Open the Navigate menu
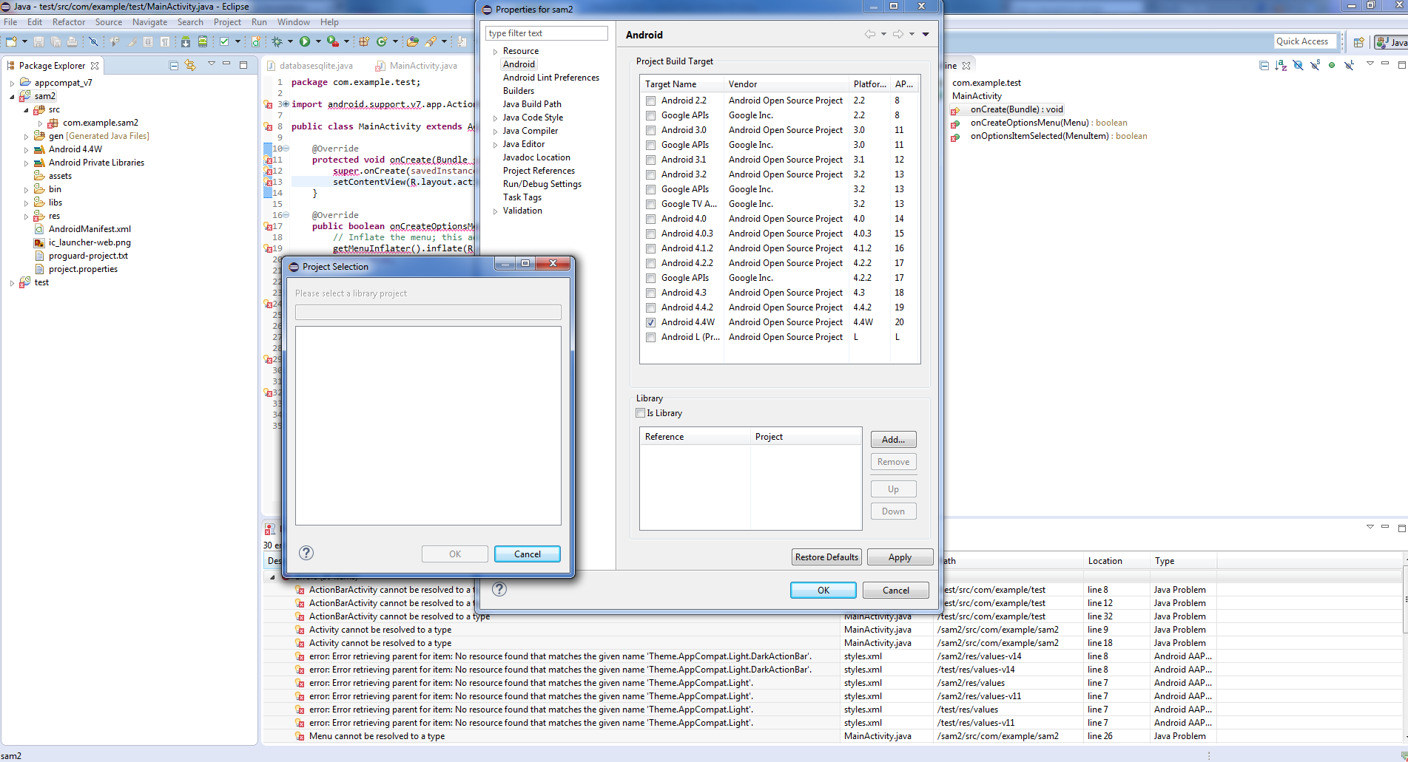 click(x=149, y=22)
